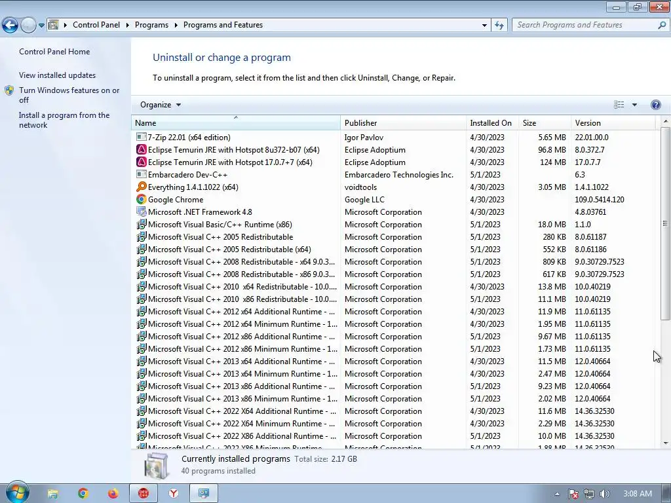The image size is (671, 503).
Task: Open the address bar history dropdown
Action: 484,25
